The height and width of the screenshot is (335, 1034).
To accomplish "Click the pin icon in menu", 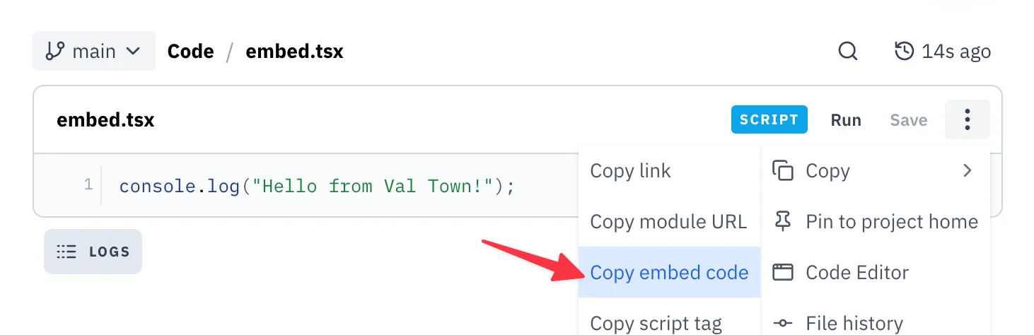I will click(x=782, y=221).
